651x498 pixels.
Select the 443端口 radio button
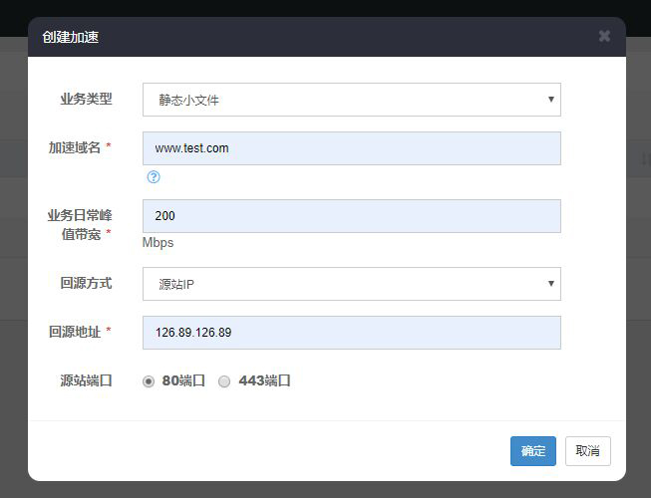click(224, 380)
